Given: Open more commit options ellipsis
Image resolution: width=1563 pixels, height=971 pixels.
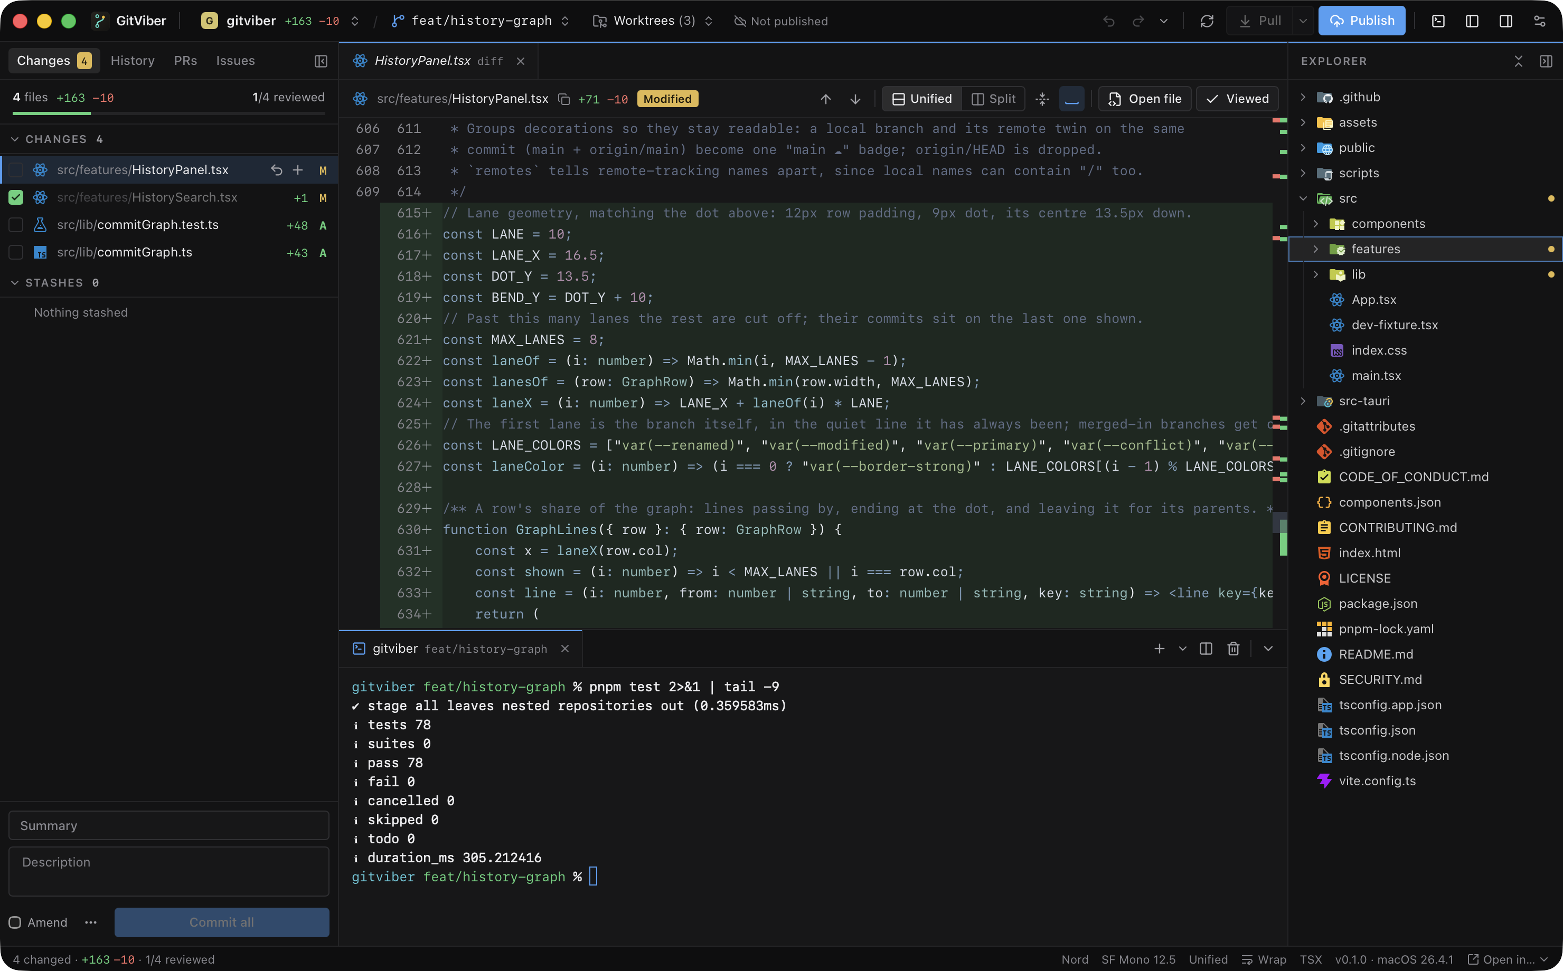Looking at the screenshot, I should pyautogui.click(x=91, y=922).
